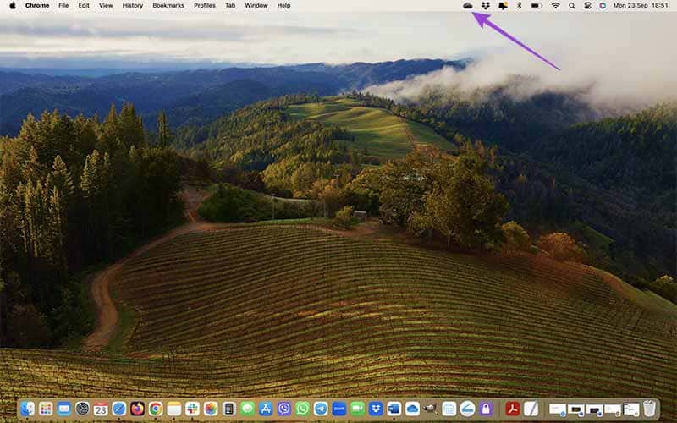This screenshot has height=423, width=677.
Task: Open FaceTime from the Dock
Action: pos(357,409)
